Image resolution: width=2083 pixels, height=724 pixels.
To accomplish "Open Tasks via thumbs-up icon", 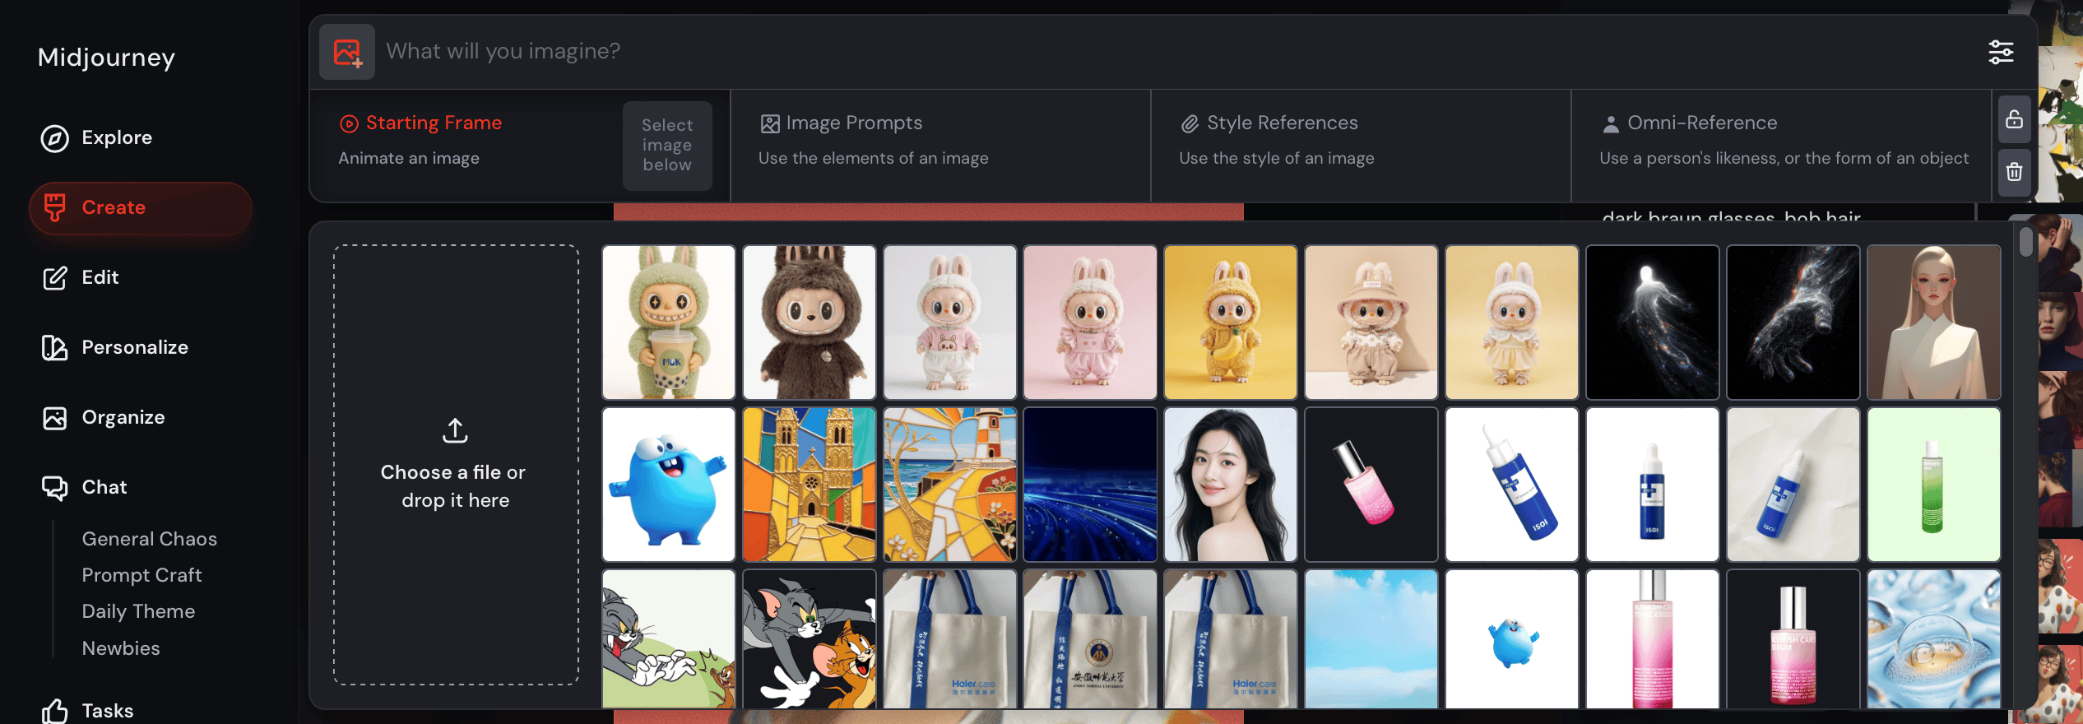I will pos(54,711).
